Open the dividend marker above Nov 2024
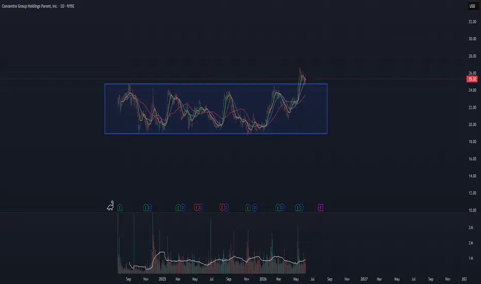Screen dimensions: 481x284 149,208
